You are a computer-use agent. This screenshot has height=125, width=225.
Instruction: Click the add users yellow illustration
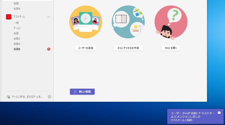tap(86, 22)
